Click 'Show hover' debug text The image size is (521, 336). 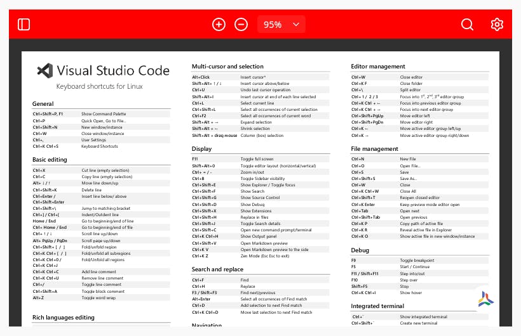[x=410, y=293]
